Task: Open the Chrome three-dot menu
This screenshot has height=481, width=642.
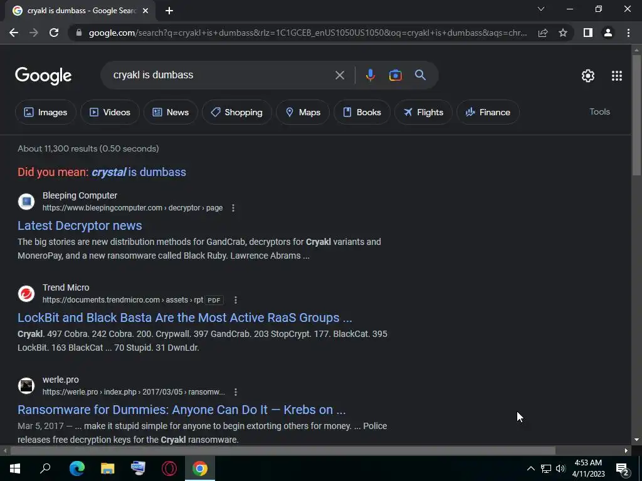Action: (x=628, y=33)
